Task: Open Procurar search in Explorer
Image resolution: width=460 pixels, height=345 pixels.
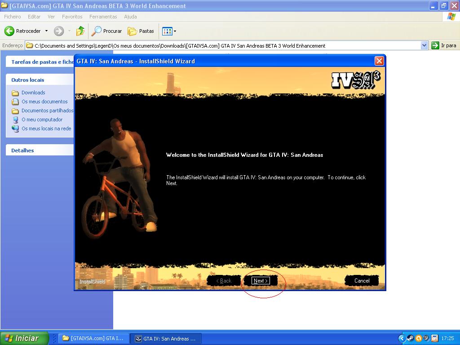Action: pos(106,31)
